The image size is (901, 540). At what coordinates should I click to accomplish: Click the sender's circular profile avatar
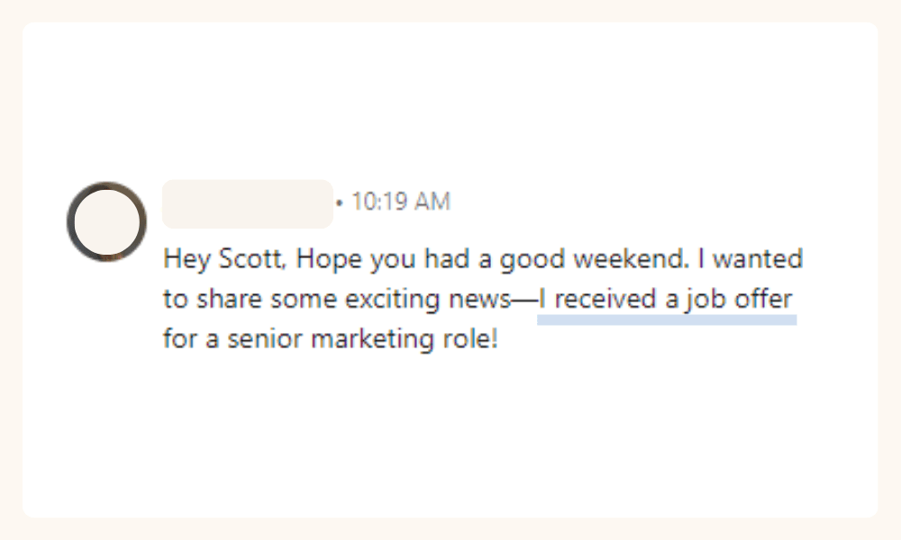[106, 221]
